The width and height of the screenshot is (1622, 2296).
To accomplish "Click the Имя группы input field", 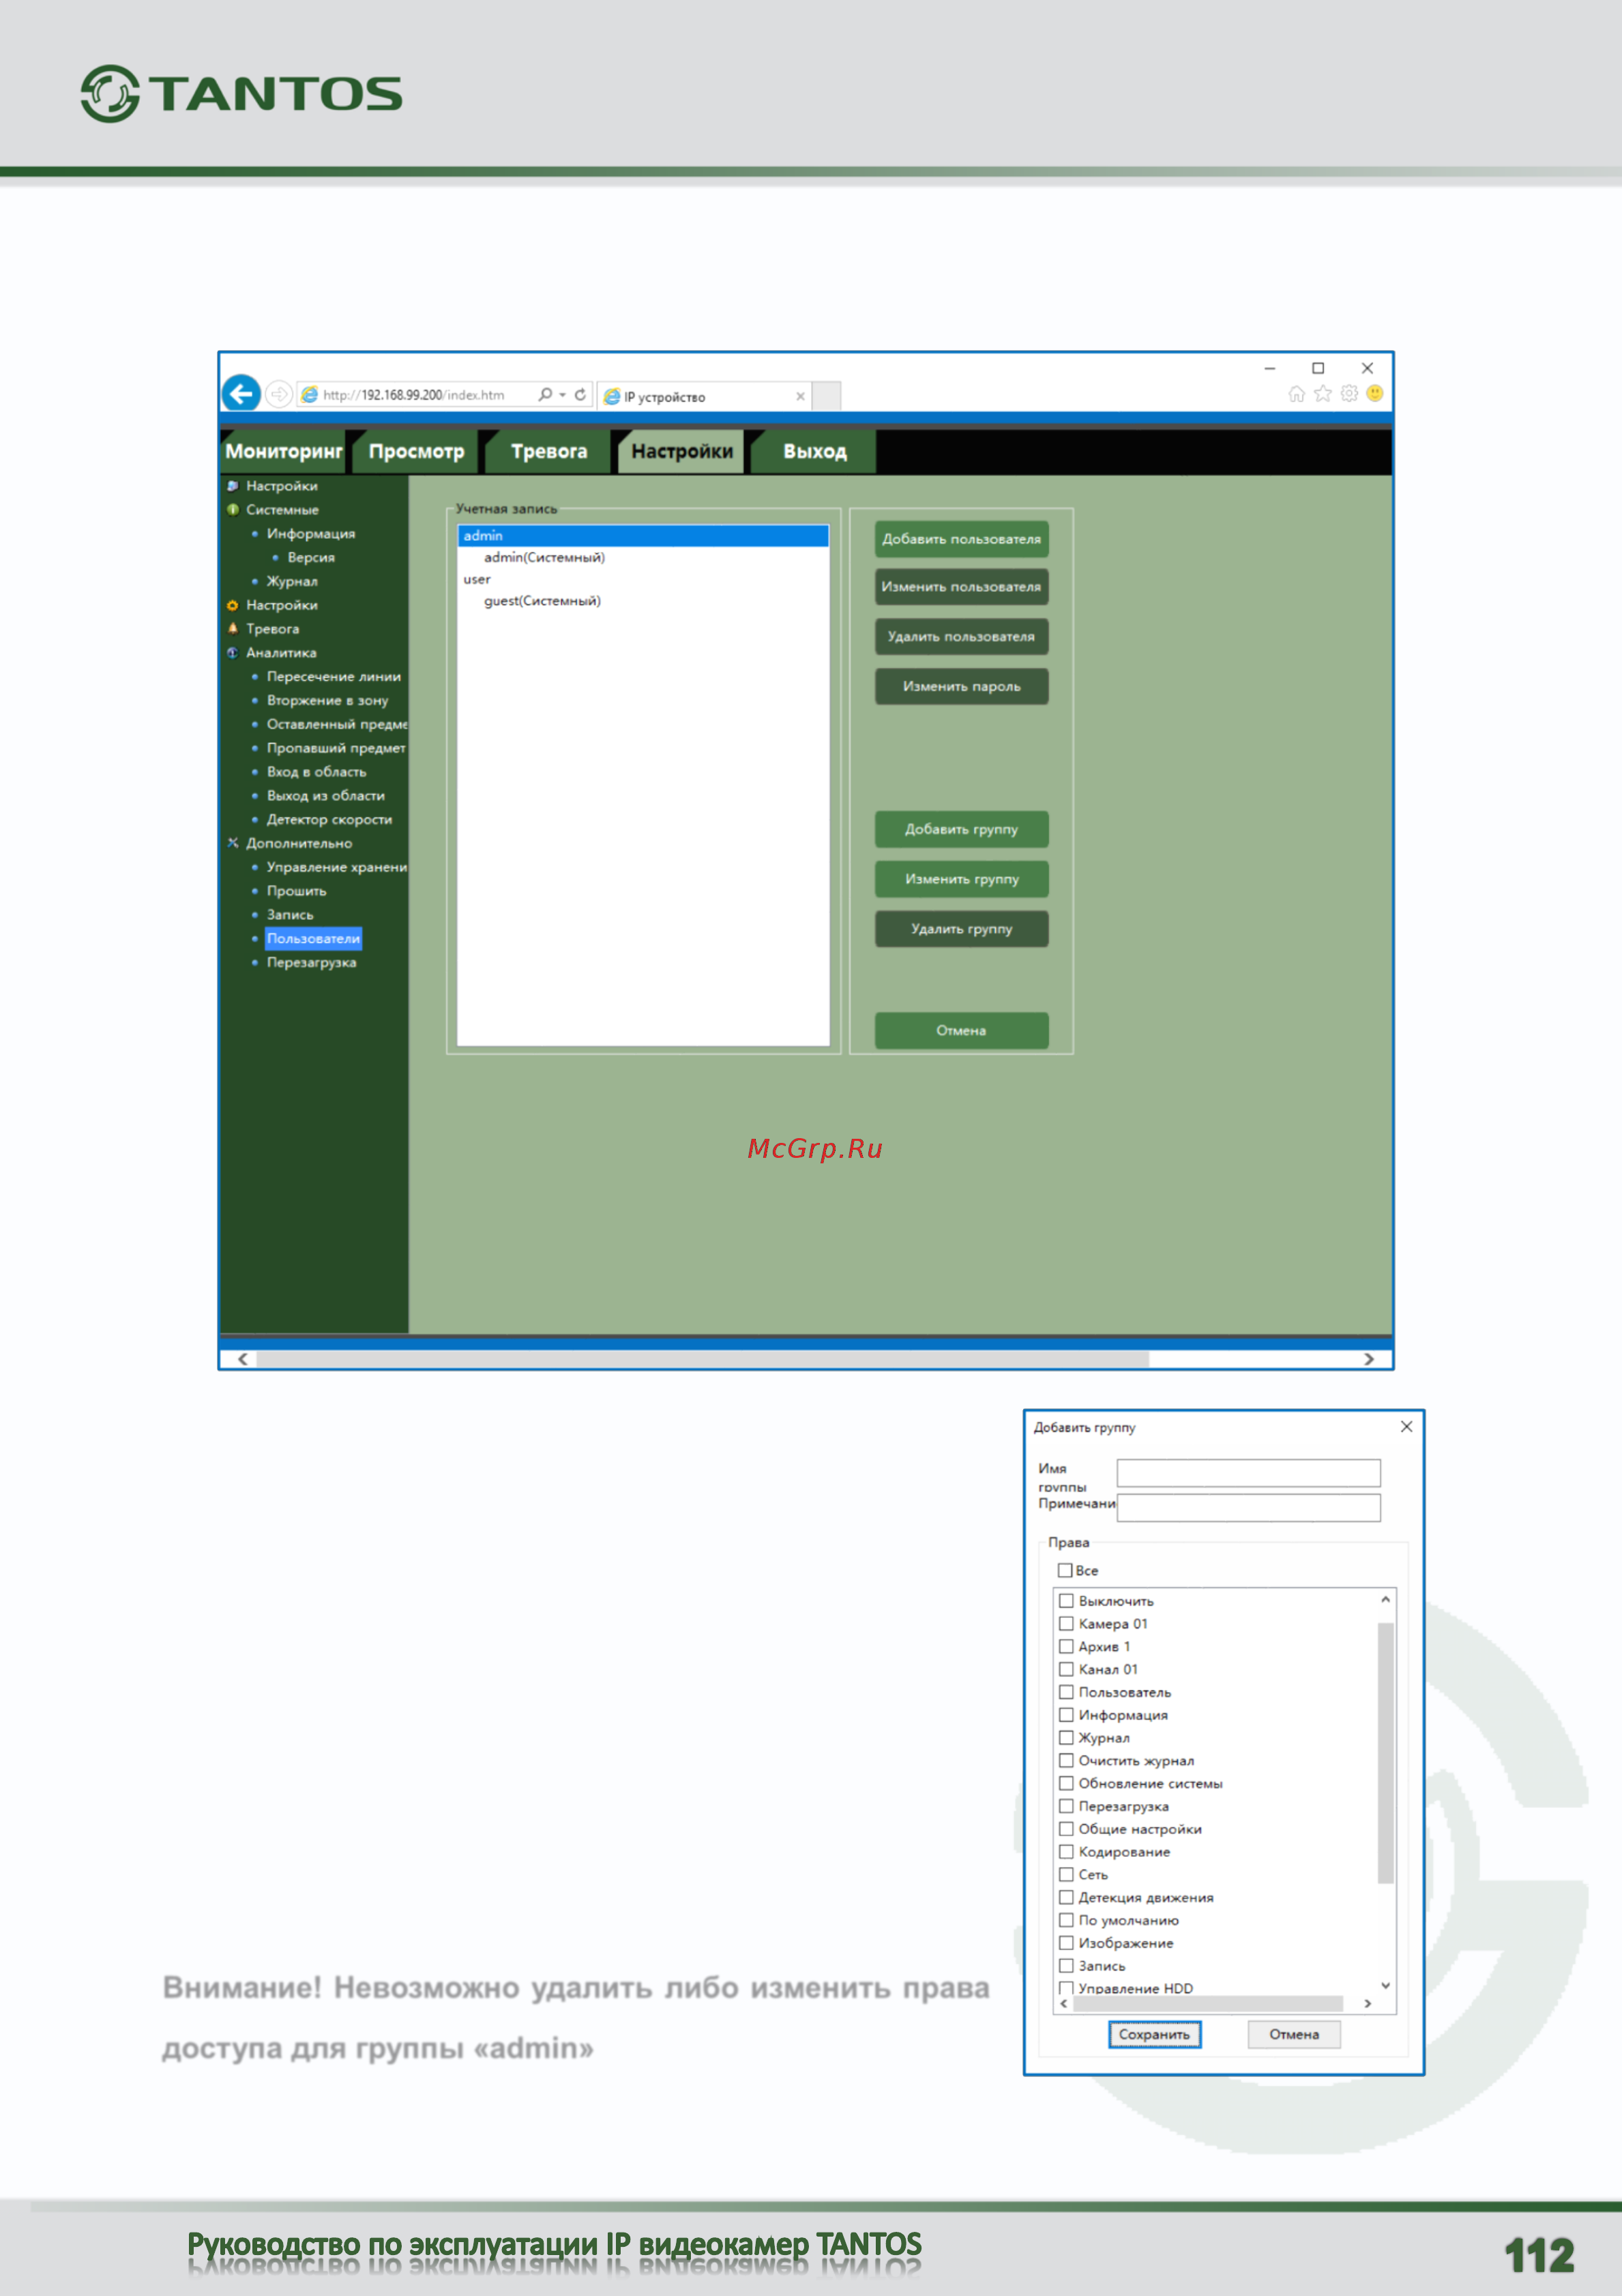I will [x=1248, y=1472].
